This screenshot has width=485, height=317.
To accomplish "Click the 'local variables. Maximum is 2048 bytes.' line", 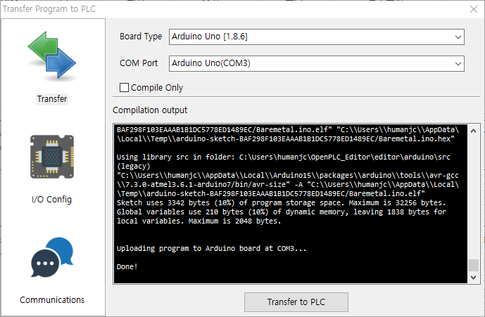I will 199,221.
